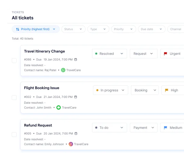Open the Urgent priority dropdown
Viewport: 184px width, 153px height.
tap(172, 54)
